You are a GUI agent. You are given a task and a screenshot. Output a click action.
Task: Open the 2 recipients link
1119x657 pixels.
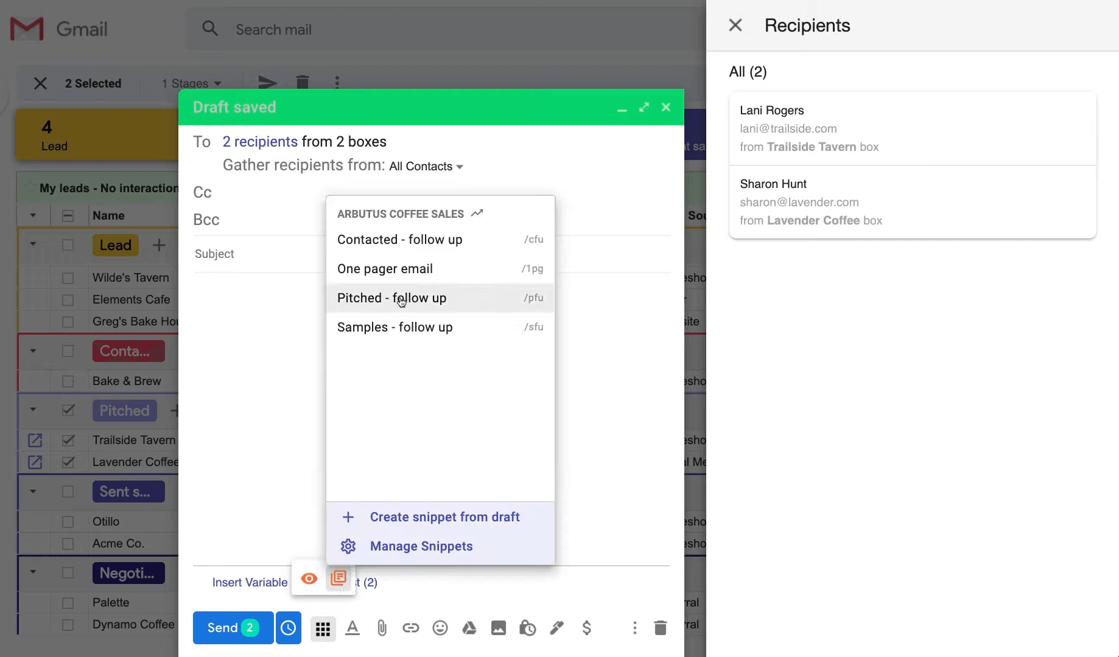[x=260, y=142]
